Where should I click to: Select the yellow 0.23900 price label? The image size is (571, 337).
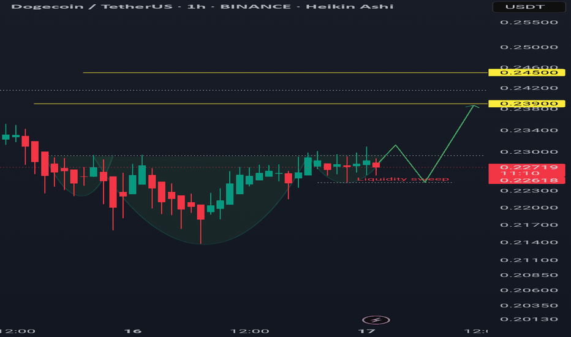526,104
